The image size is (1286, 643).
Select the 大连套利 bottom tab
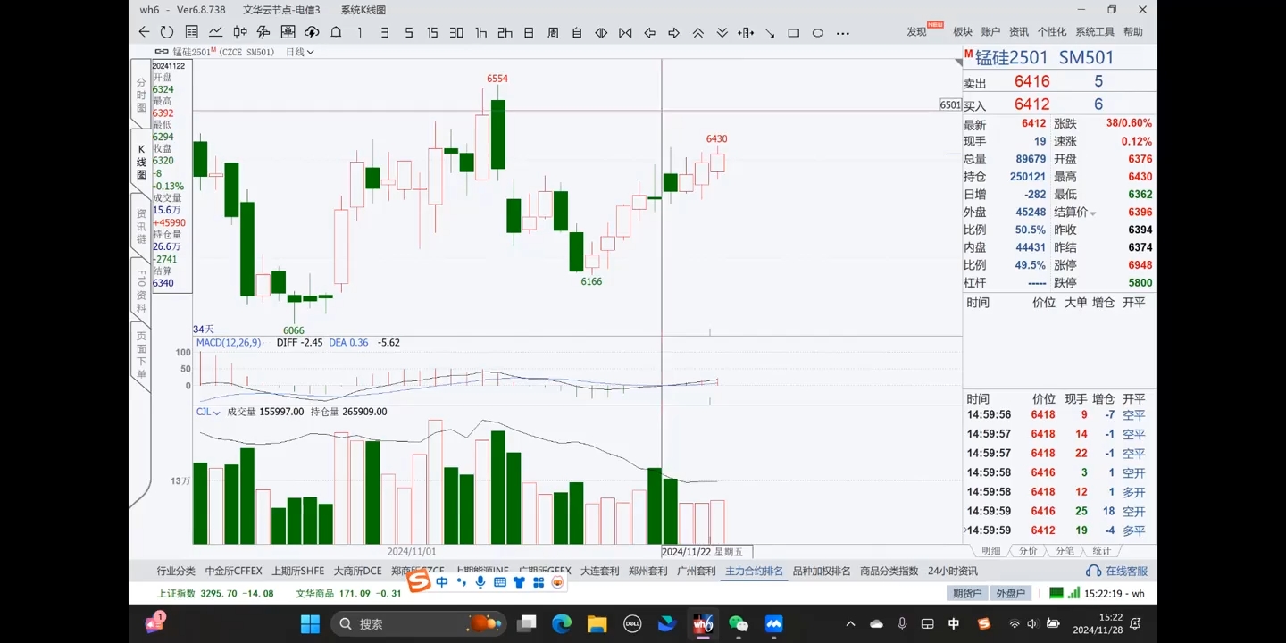[x=599, y=571]
